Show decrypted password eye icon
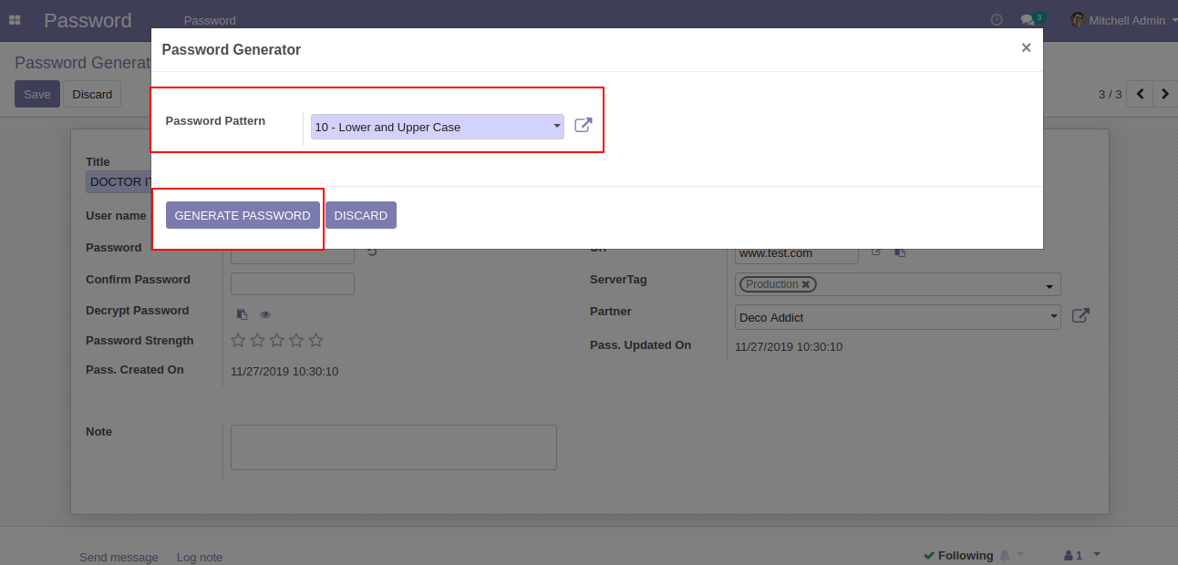The height and width of the screenshot is (565, 1178). pyautogui.click(x=265, y=314)
